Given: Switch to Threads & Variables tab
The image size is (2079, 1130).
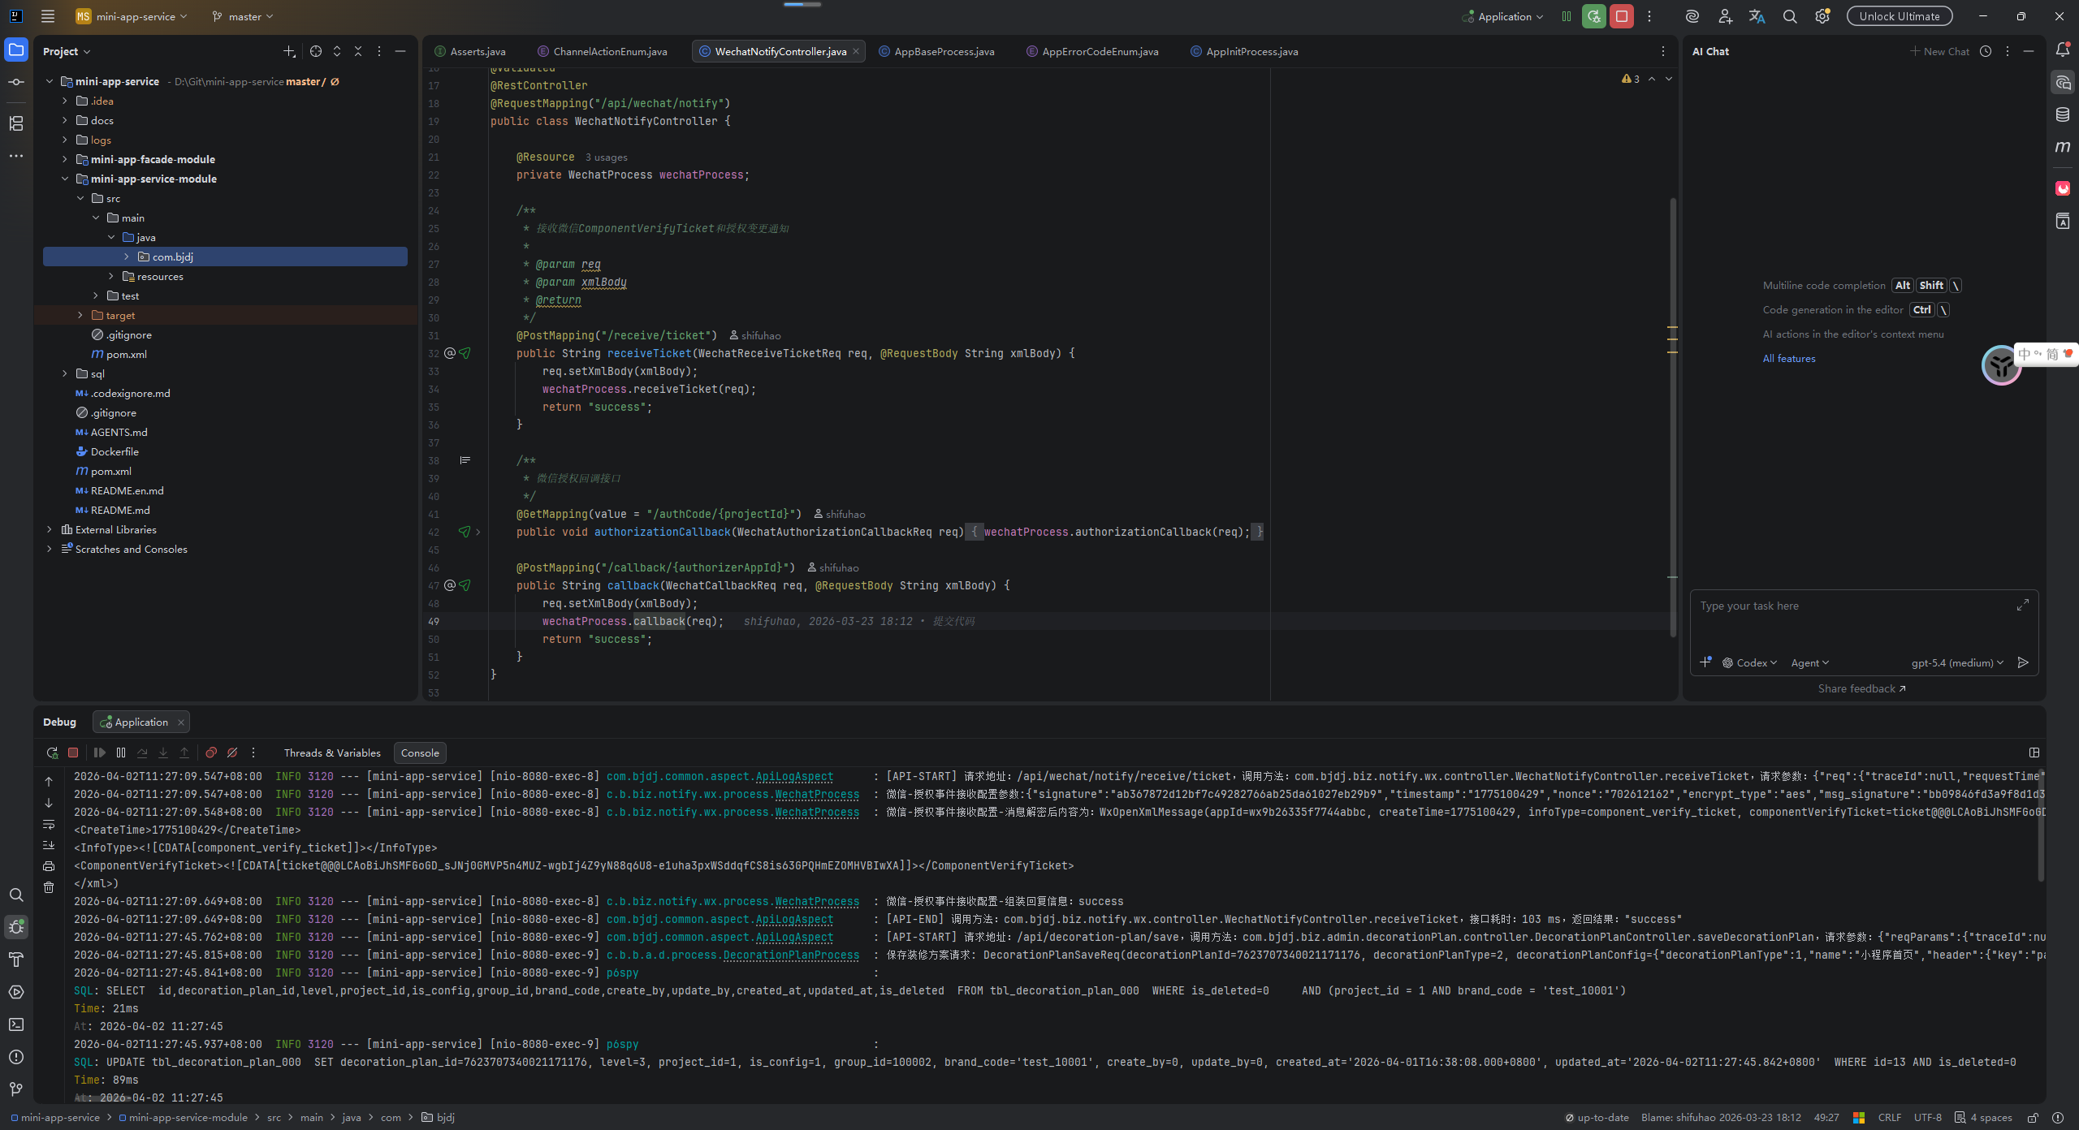Looking at the screenshot, I should [331, 753].
